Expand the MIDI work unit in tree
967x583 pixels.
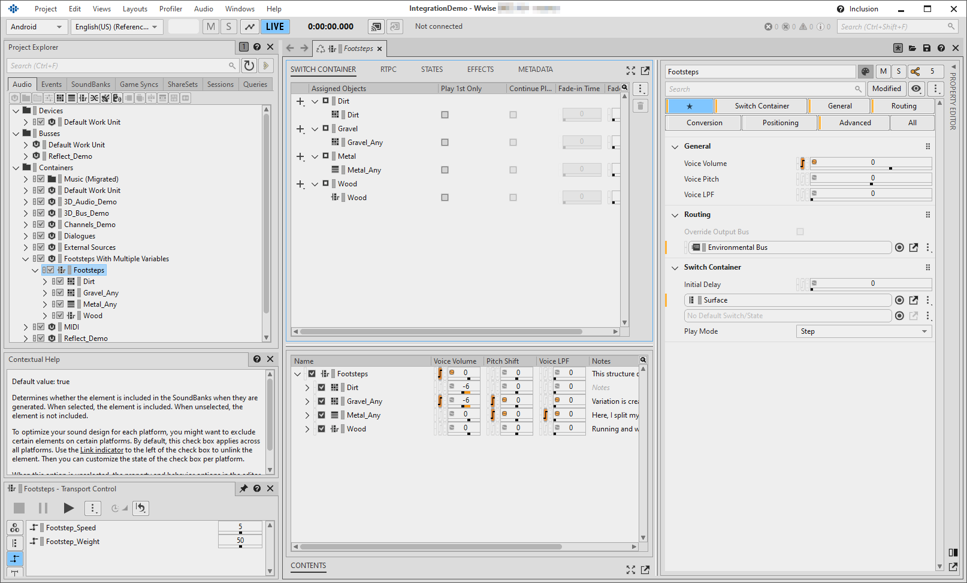pos(26,327)
